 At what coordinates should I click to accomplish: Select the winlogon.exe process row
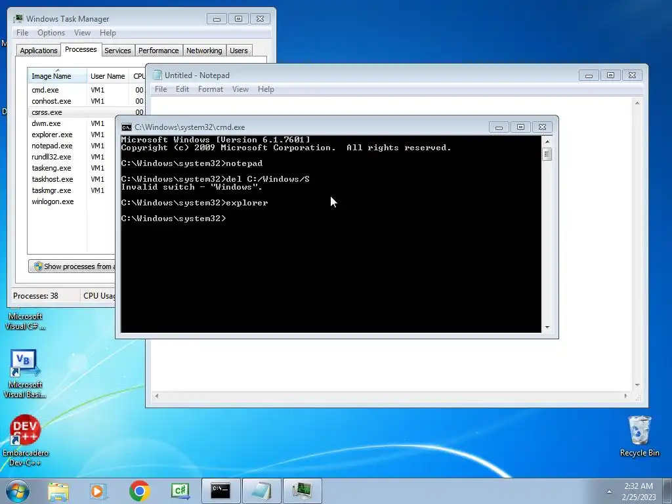tap(72, 201)
